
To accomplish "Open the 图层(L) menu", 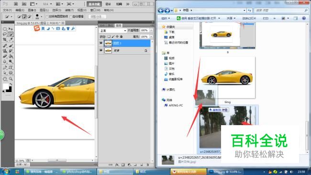I will (x=44, y=10).
